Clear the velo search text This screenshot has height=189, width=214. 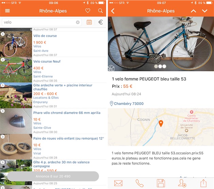pyautogui.click(x=78, y=22)
